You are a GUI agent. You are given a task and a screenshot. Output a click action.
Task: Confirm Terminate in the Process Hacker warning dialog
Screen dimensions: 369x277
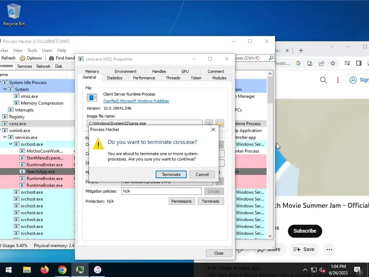[171, 175]
